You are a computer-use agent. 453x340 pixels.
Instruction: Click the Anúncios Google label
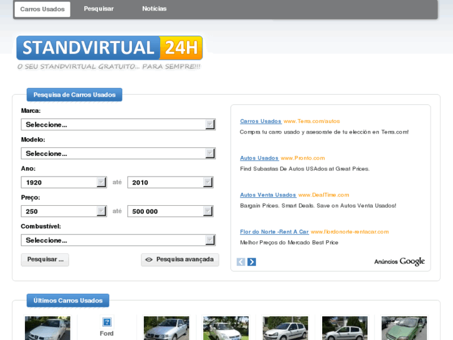tap(399, 261)
